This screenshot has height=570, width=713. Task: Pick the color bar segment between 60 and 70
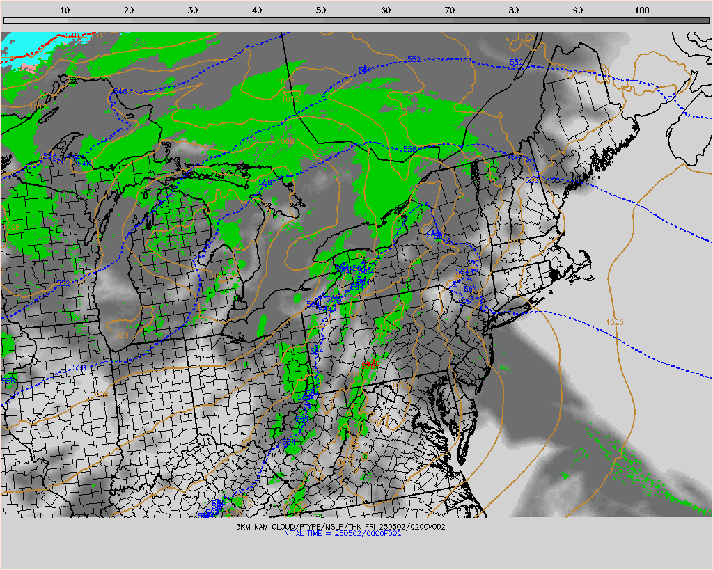coord(421,20)
